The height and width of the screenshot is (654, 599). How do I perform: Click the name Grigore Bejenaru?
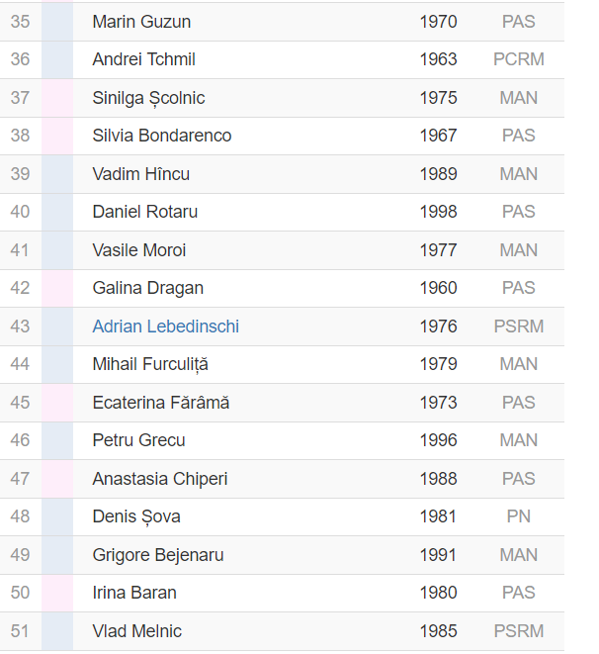click(158, 555)
